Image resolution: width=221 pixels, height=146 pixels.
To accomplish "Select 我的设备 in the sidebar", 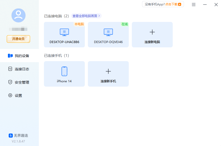I will tap(19, 56).
